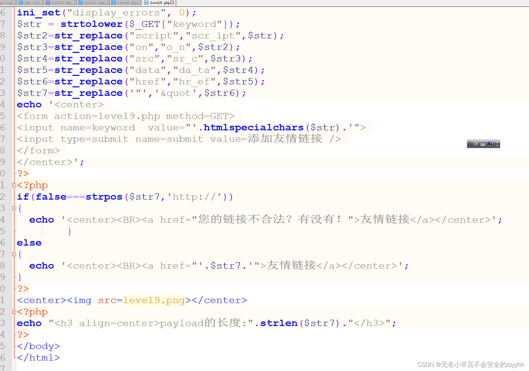Place cursor on $_GET["keyword"]
The image size is (529, 371).
pyautogui.click(x=179, y=24)
